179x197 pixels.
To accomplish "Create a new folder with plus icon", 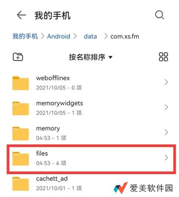I will pyautogui.click(x=18, y=57).
